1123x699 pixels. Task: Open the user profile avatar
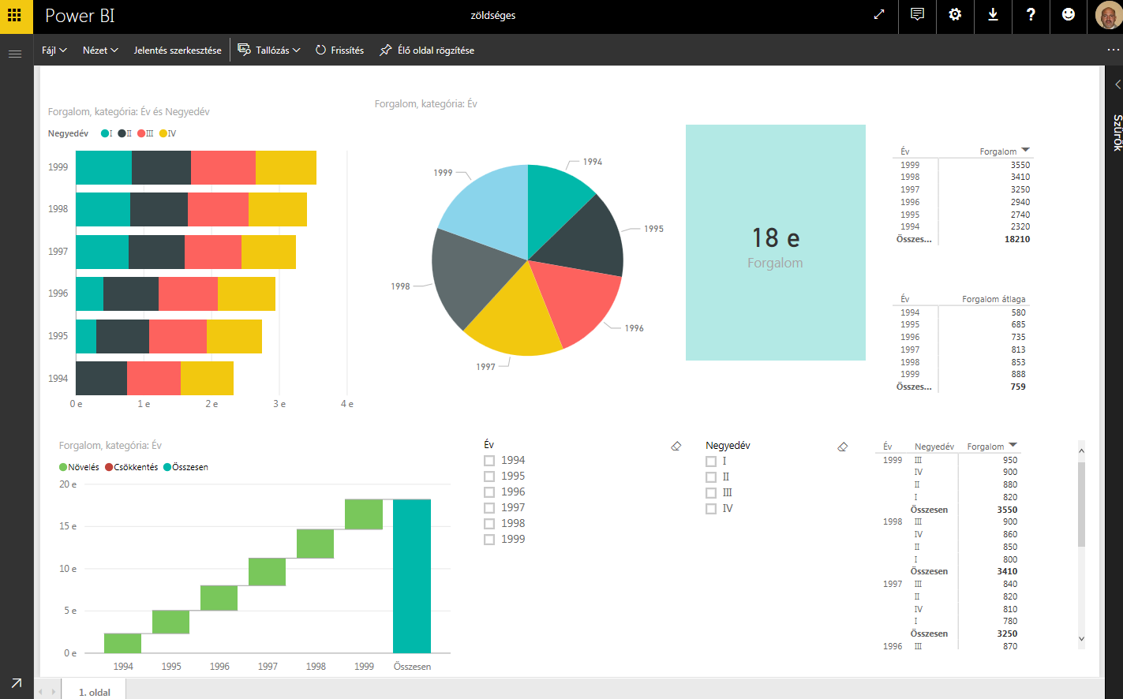click(x=1108, y=15)
